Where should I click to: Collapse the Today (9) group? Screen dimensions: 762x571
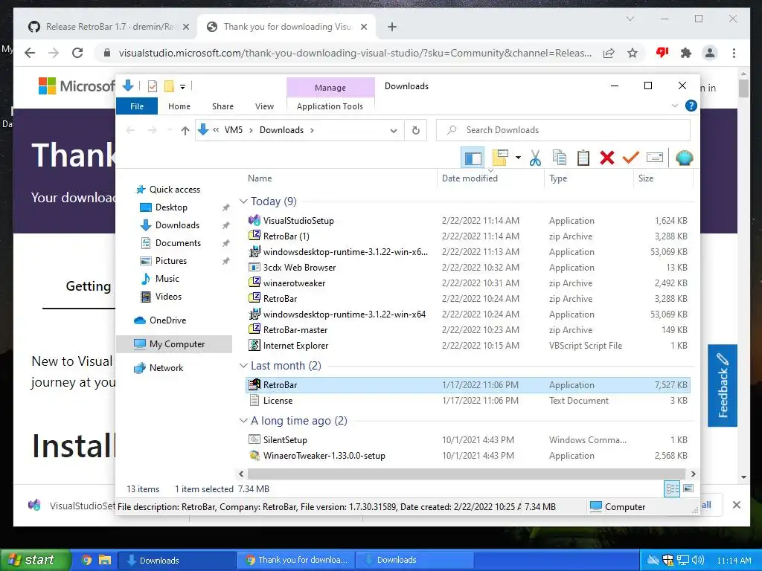pos(243,201)
